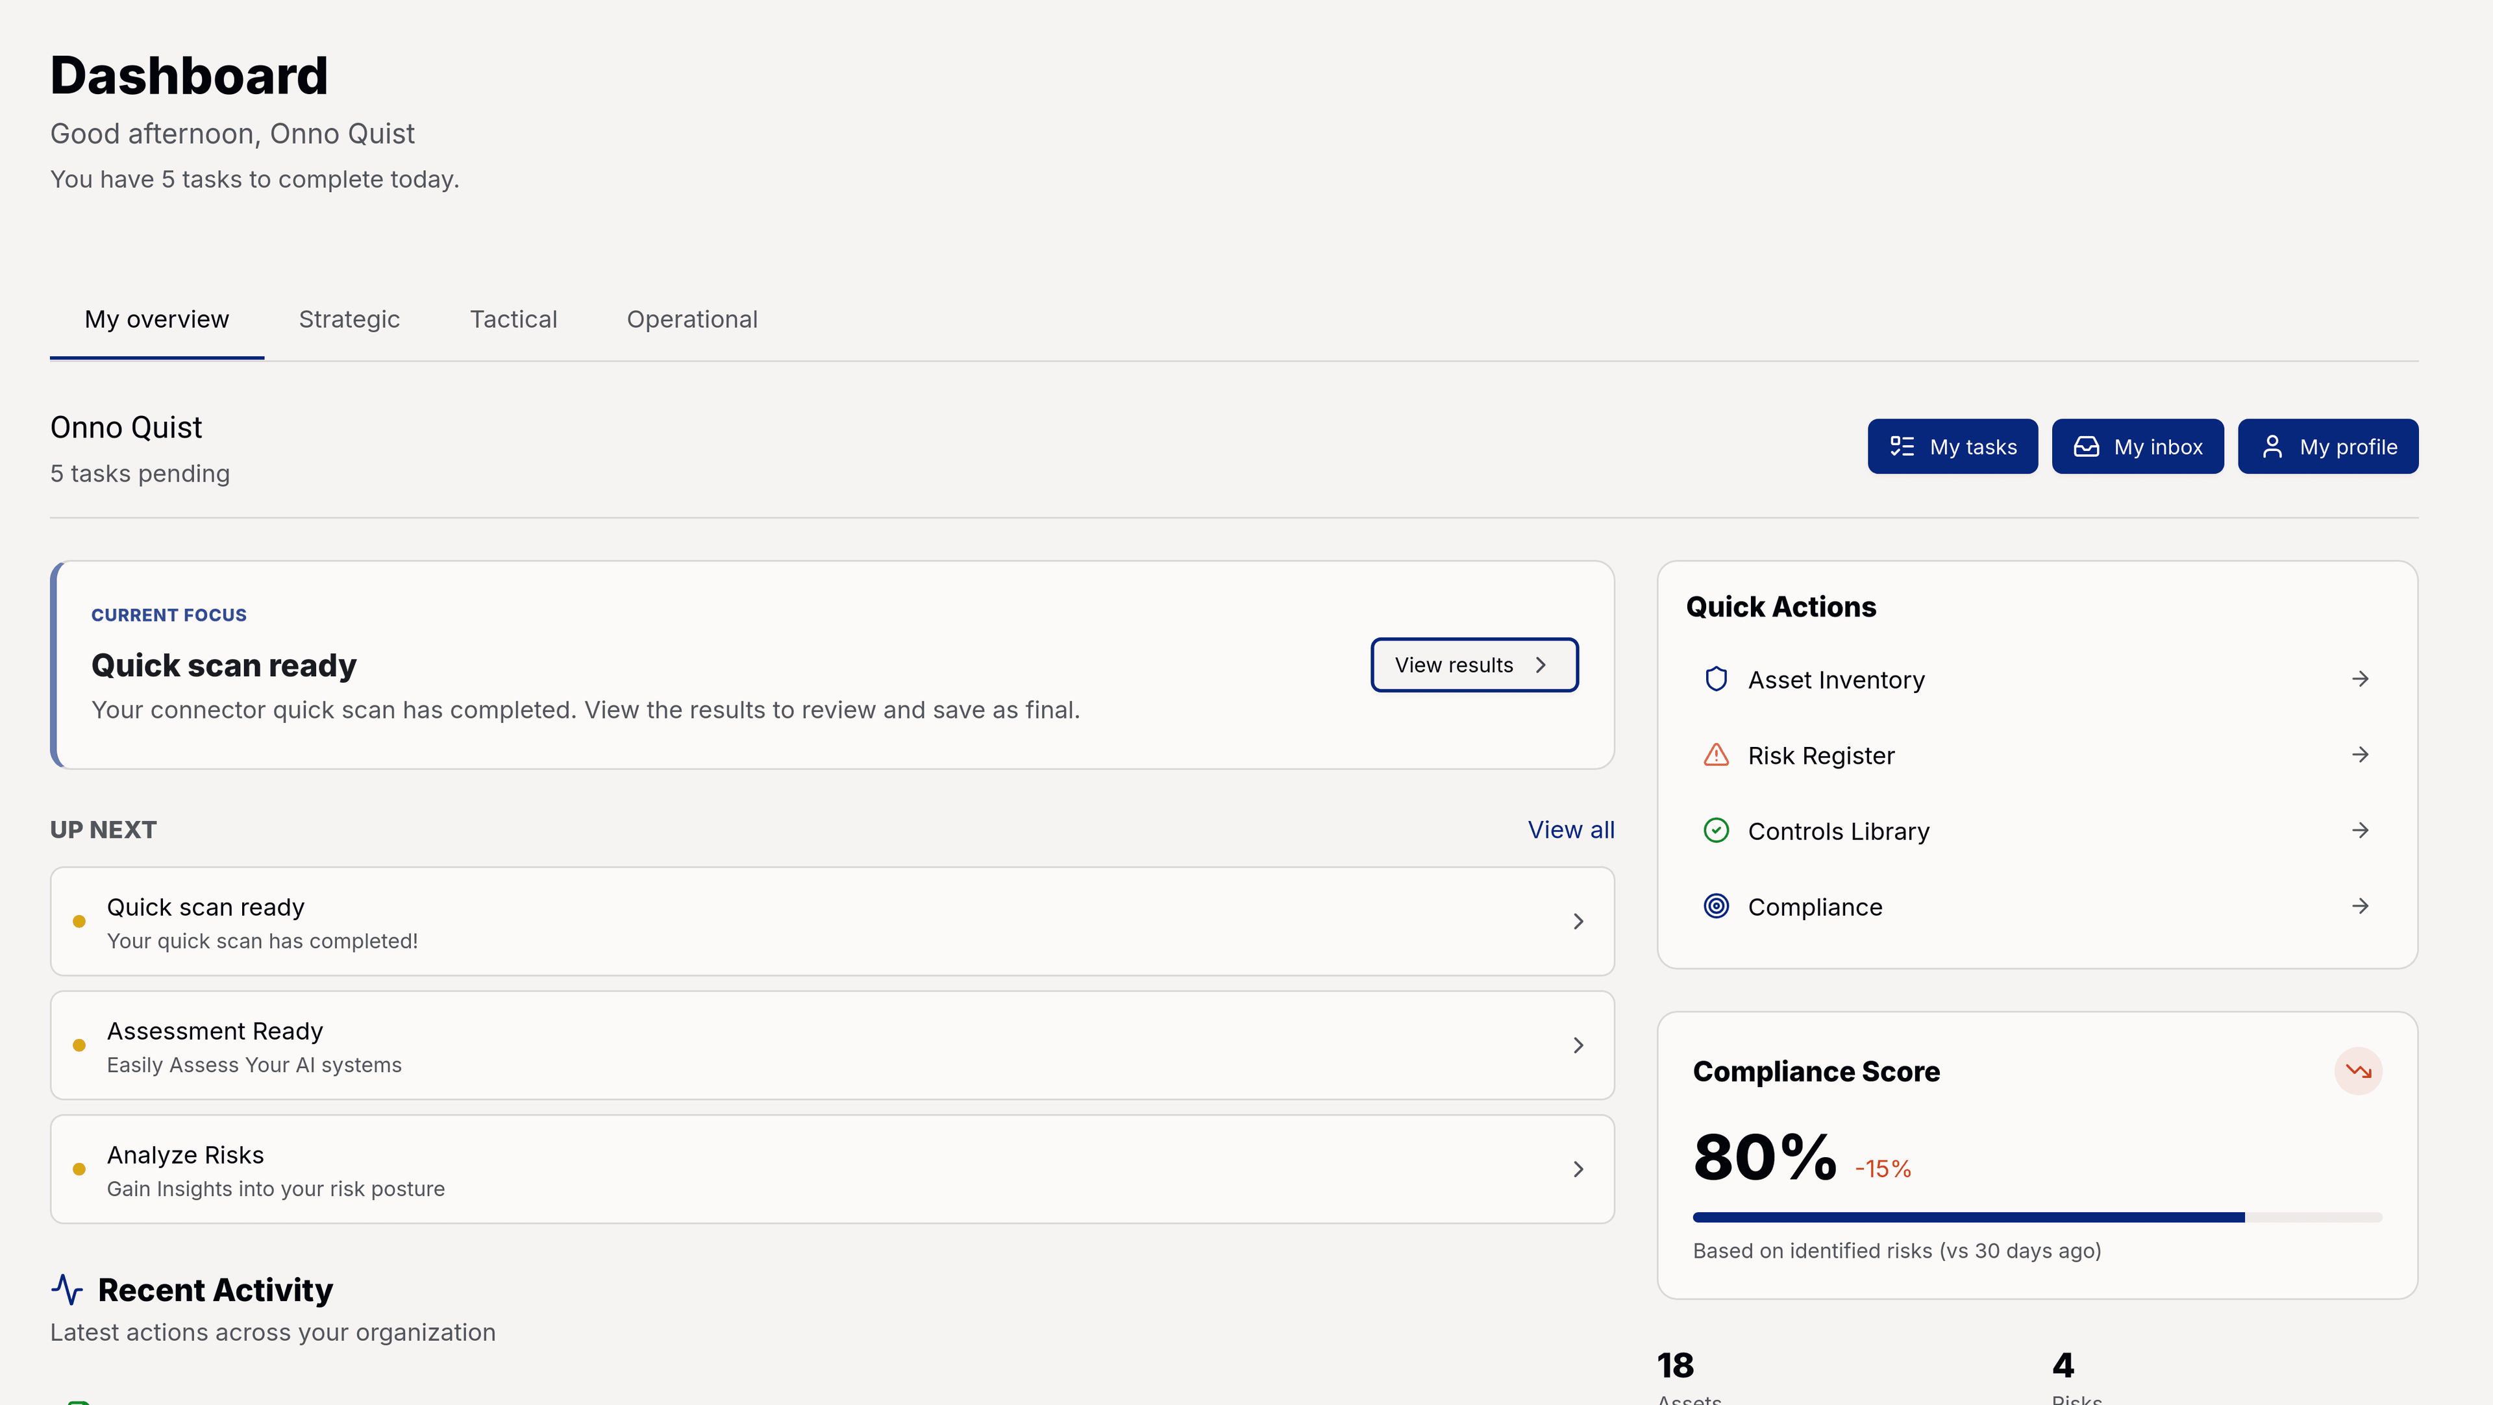Open My tasks button
Image resolution: width=2493 pixels, height=1405 pixels.
[1952, 447]
